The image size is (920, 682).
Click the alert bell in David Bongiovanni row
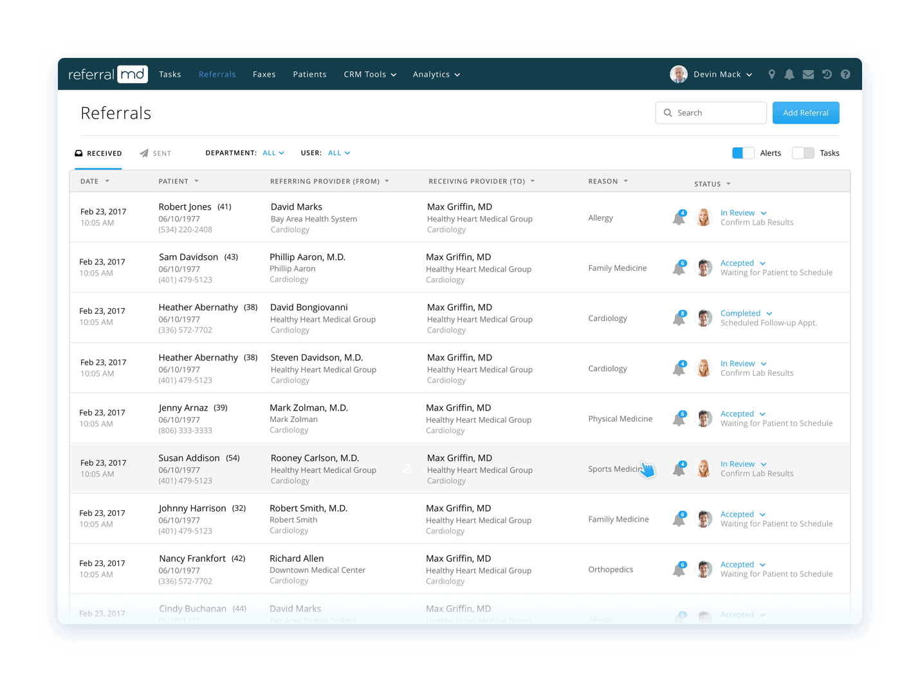click(x=679, y=318)
